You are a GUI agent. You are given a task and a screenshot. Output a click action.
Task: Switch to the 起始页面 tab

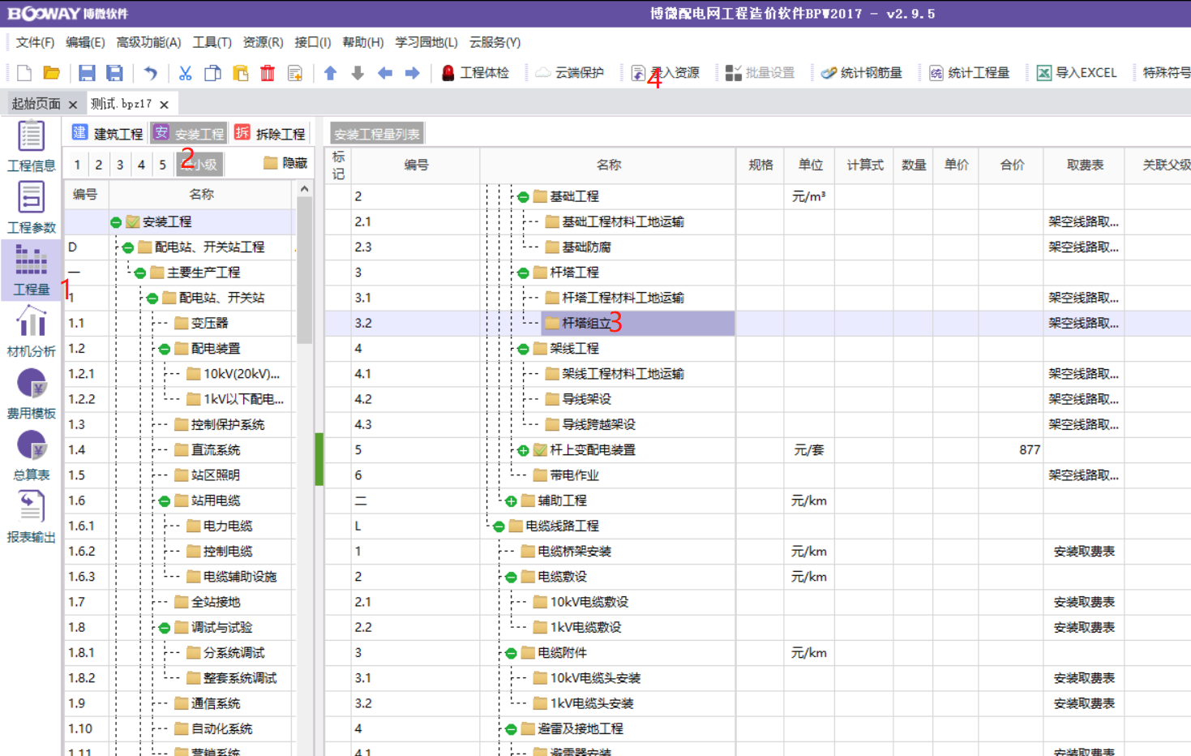coord(36,103)
